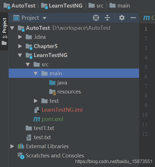Click line number 6 in editor gutter
The width and height of the screenshot is (155, 167).
click(146, 77)
